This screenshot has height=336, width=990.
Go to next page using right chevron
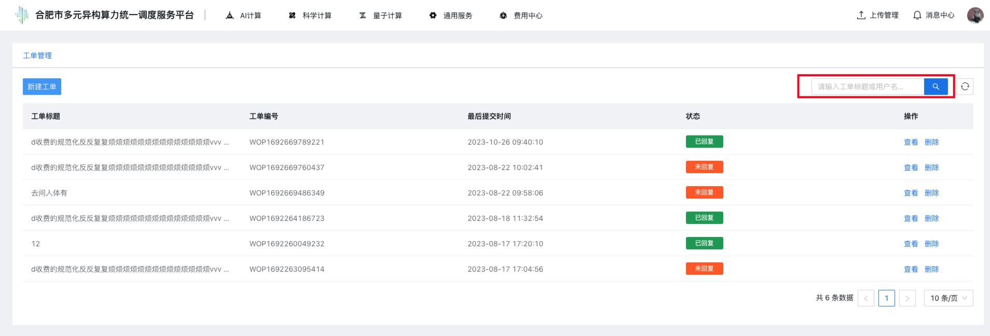(x=907, y=298)
